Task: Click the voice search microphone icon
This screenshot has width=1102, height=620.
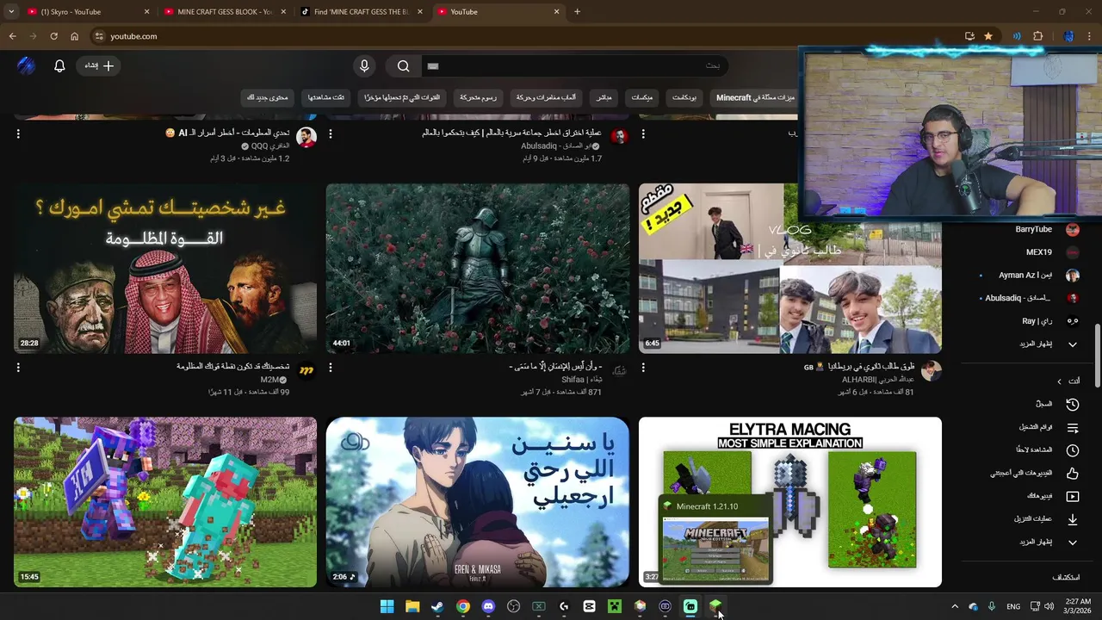Action: pyautogui.click(x=364, y=65)
